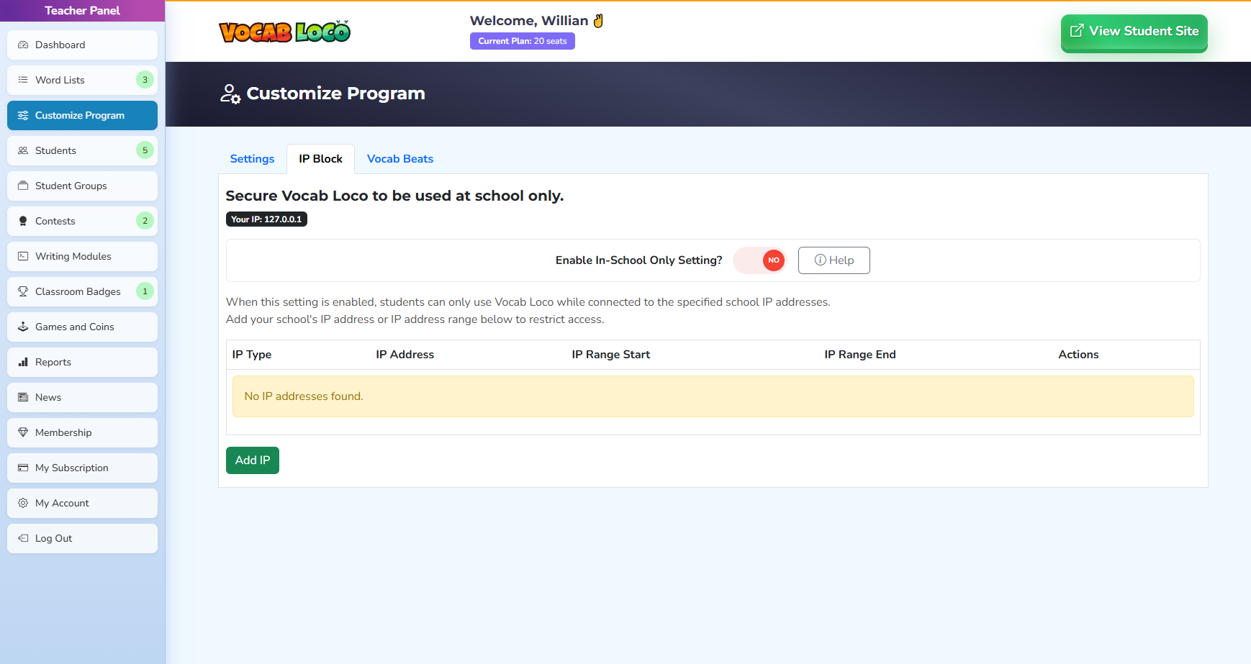Switch to the Settings tab
The height and width of the screenshot is (664, 1251).
(252, 159)
